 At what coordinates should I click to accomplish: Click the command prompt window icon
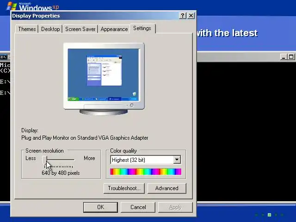(3, 56)
